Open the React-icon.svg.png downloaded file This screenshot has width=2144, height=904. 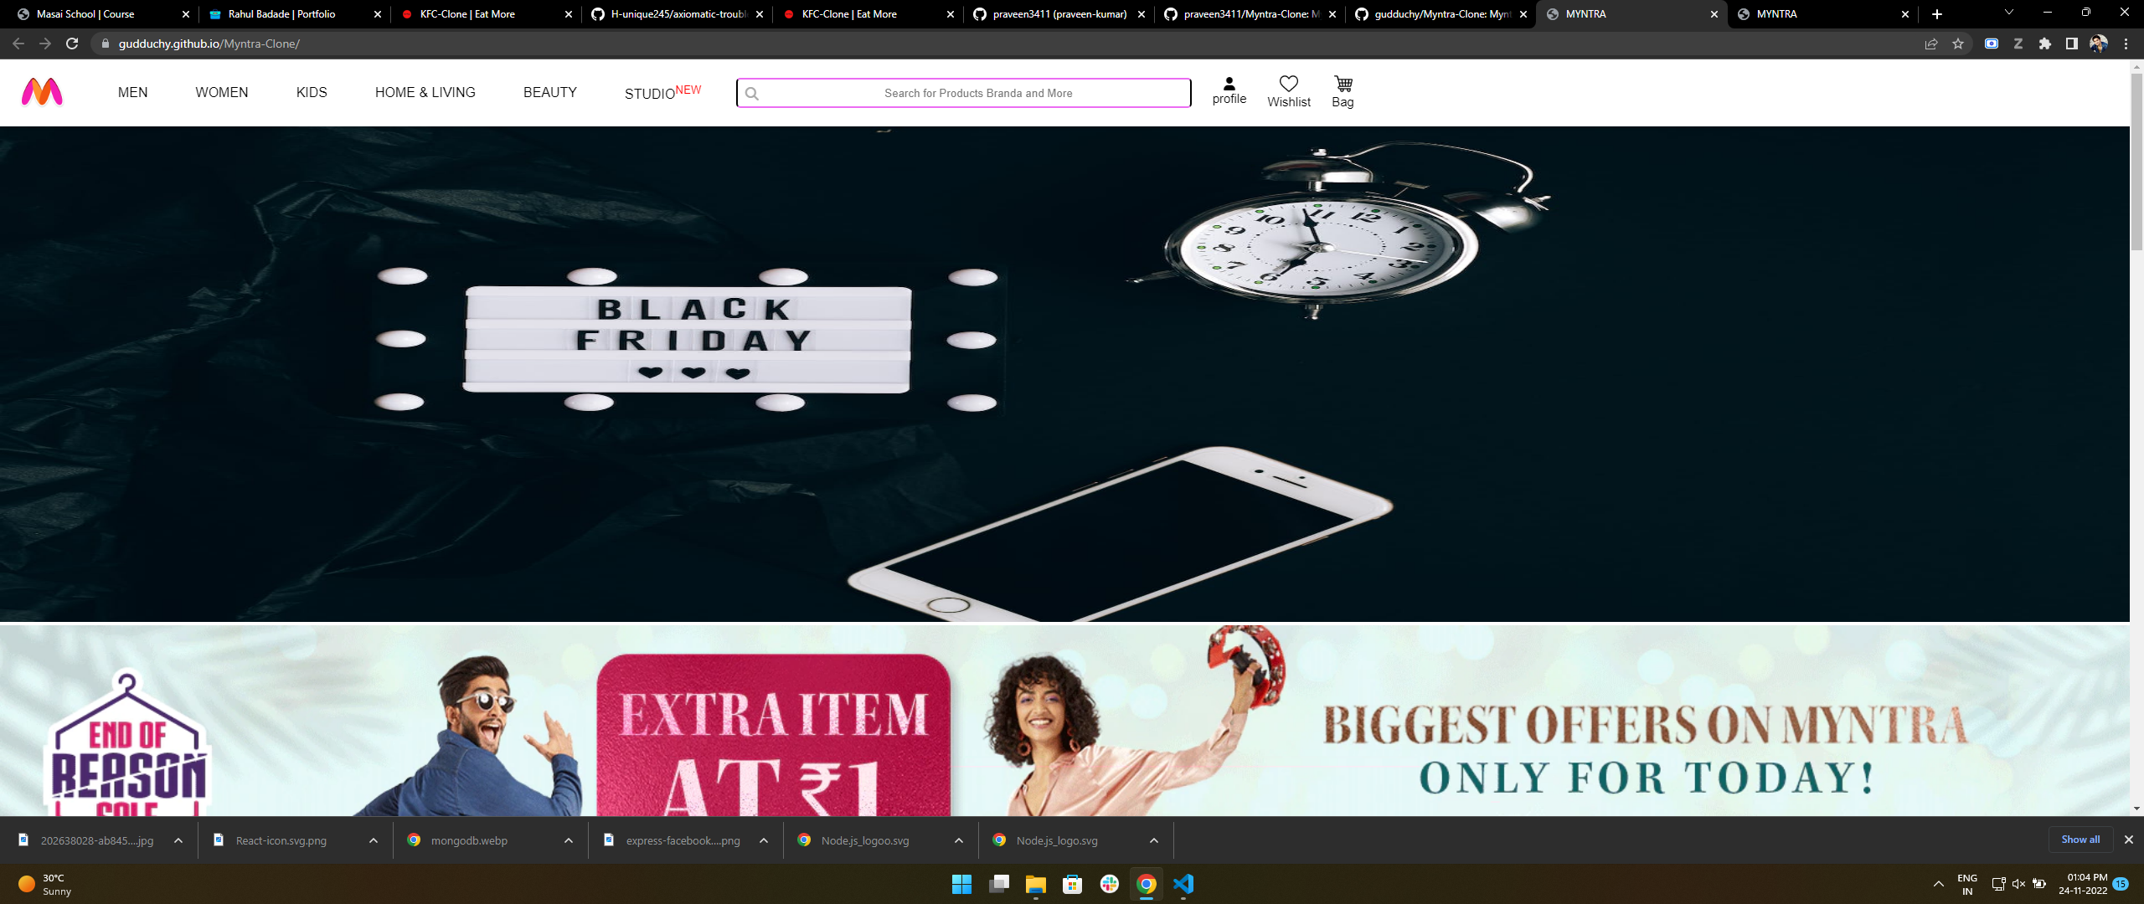(281, 840)
